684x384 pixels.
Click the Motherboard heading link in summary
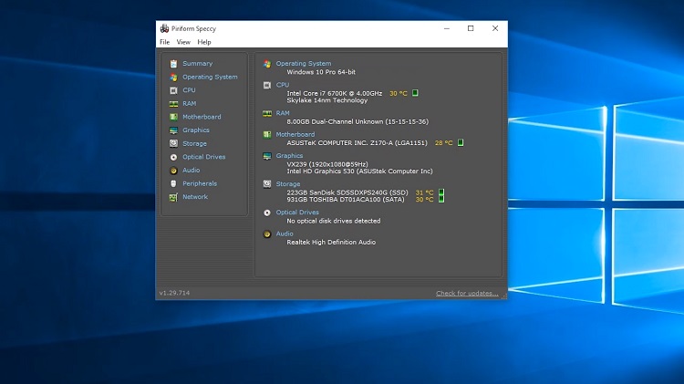tap(295, 134)
